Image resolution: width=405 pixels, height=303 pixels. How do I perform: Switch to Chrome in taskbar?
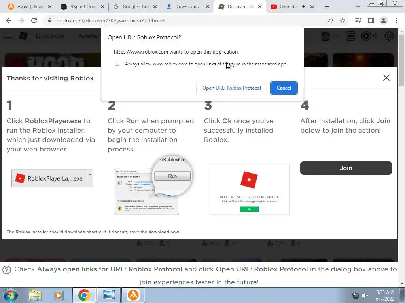click(x=84, y=295)
